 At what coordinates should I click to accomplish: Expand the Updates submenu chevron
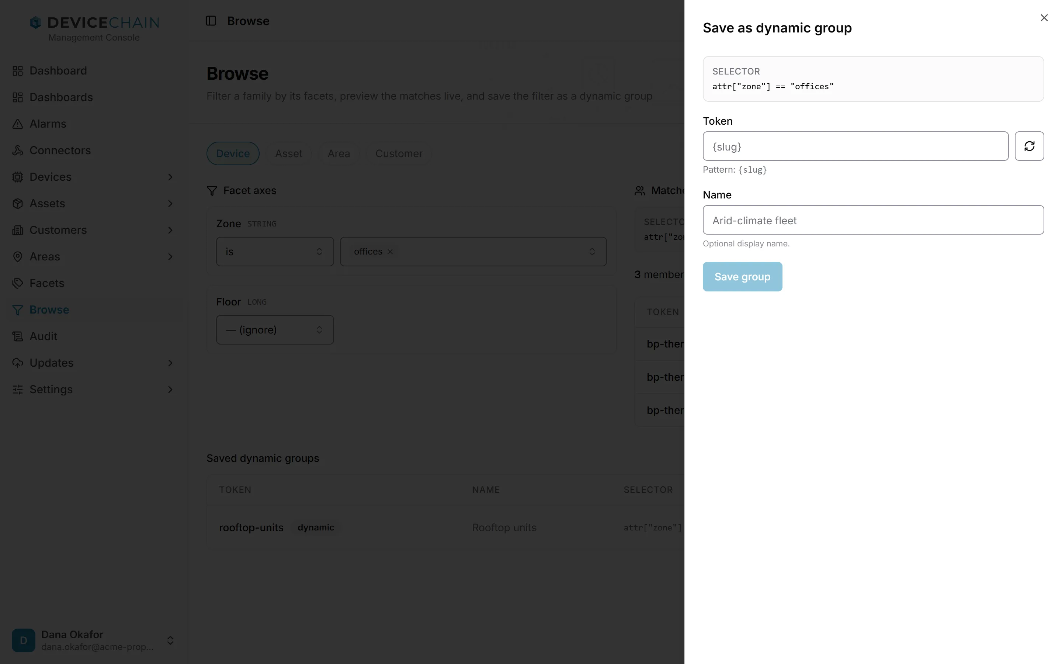point(170,363)
